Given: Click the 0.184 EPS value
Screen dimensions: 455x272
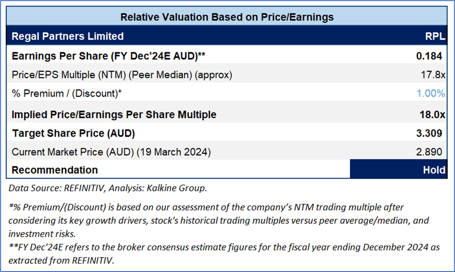Looking at the screenshot, I should pos(430,57).
